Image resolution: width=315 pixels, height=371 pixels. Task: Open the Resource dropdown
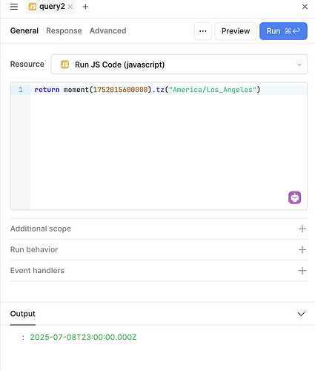point(179,65)
